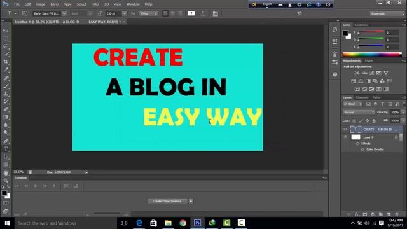Screen dimensions: 407x229
Task: Toggle layer filtering switch in Layers panel
Action: (404, 103)
